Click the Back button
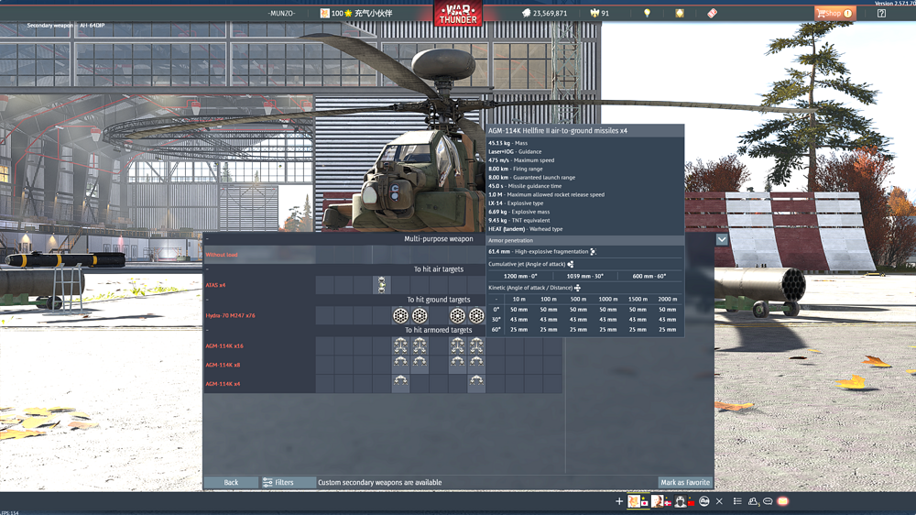Image resolution: width=916 pixels, height=515 pixels. (x=231, y=482)
